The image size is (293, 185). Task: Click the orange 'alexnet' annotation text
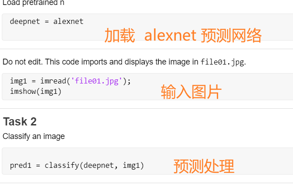point(170,35)
